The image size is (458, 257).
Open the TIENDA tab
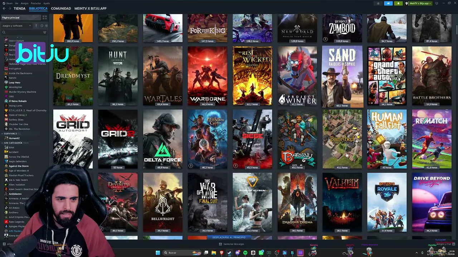coord(19,8)
